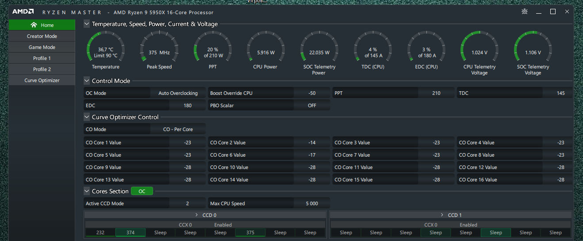
Task: Open Profile 1 in sidebar
Action: tap(42, 58)
